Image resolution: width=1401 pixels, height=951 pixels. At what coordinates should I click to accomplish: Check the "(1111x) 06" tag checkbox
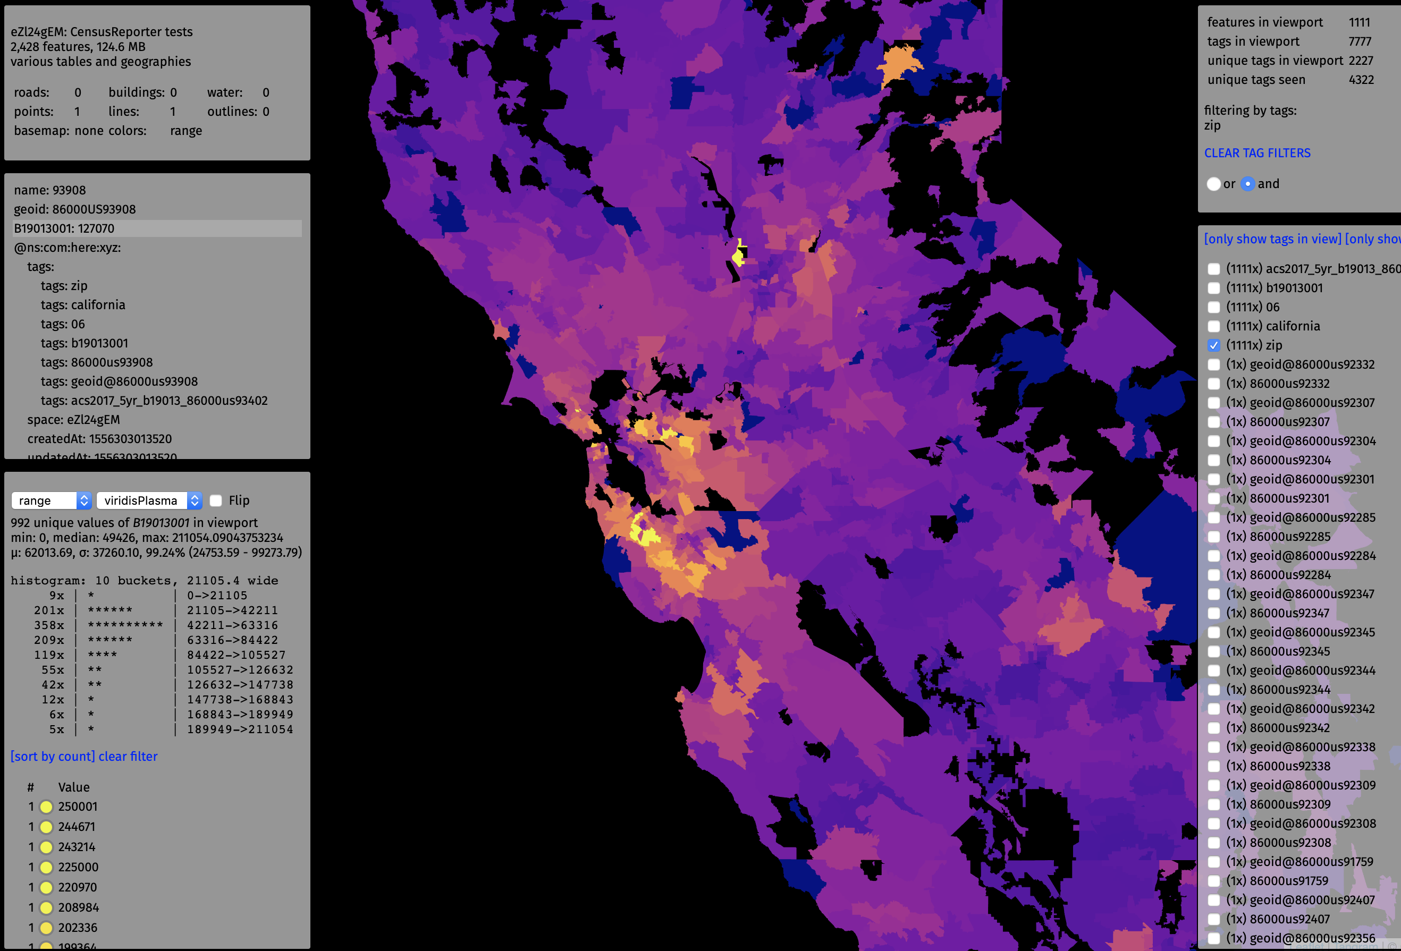click(1213, 307)
